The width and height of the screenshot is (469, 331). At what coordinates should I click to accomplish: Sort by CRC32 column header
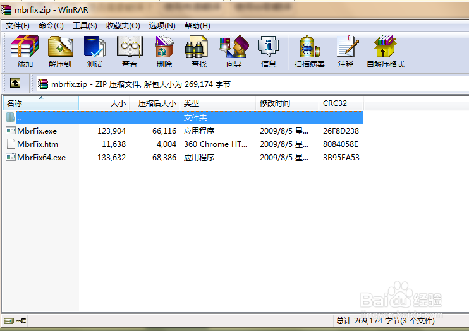point(341,103)
